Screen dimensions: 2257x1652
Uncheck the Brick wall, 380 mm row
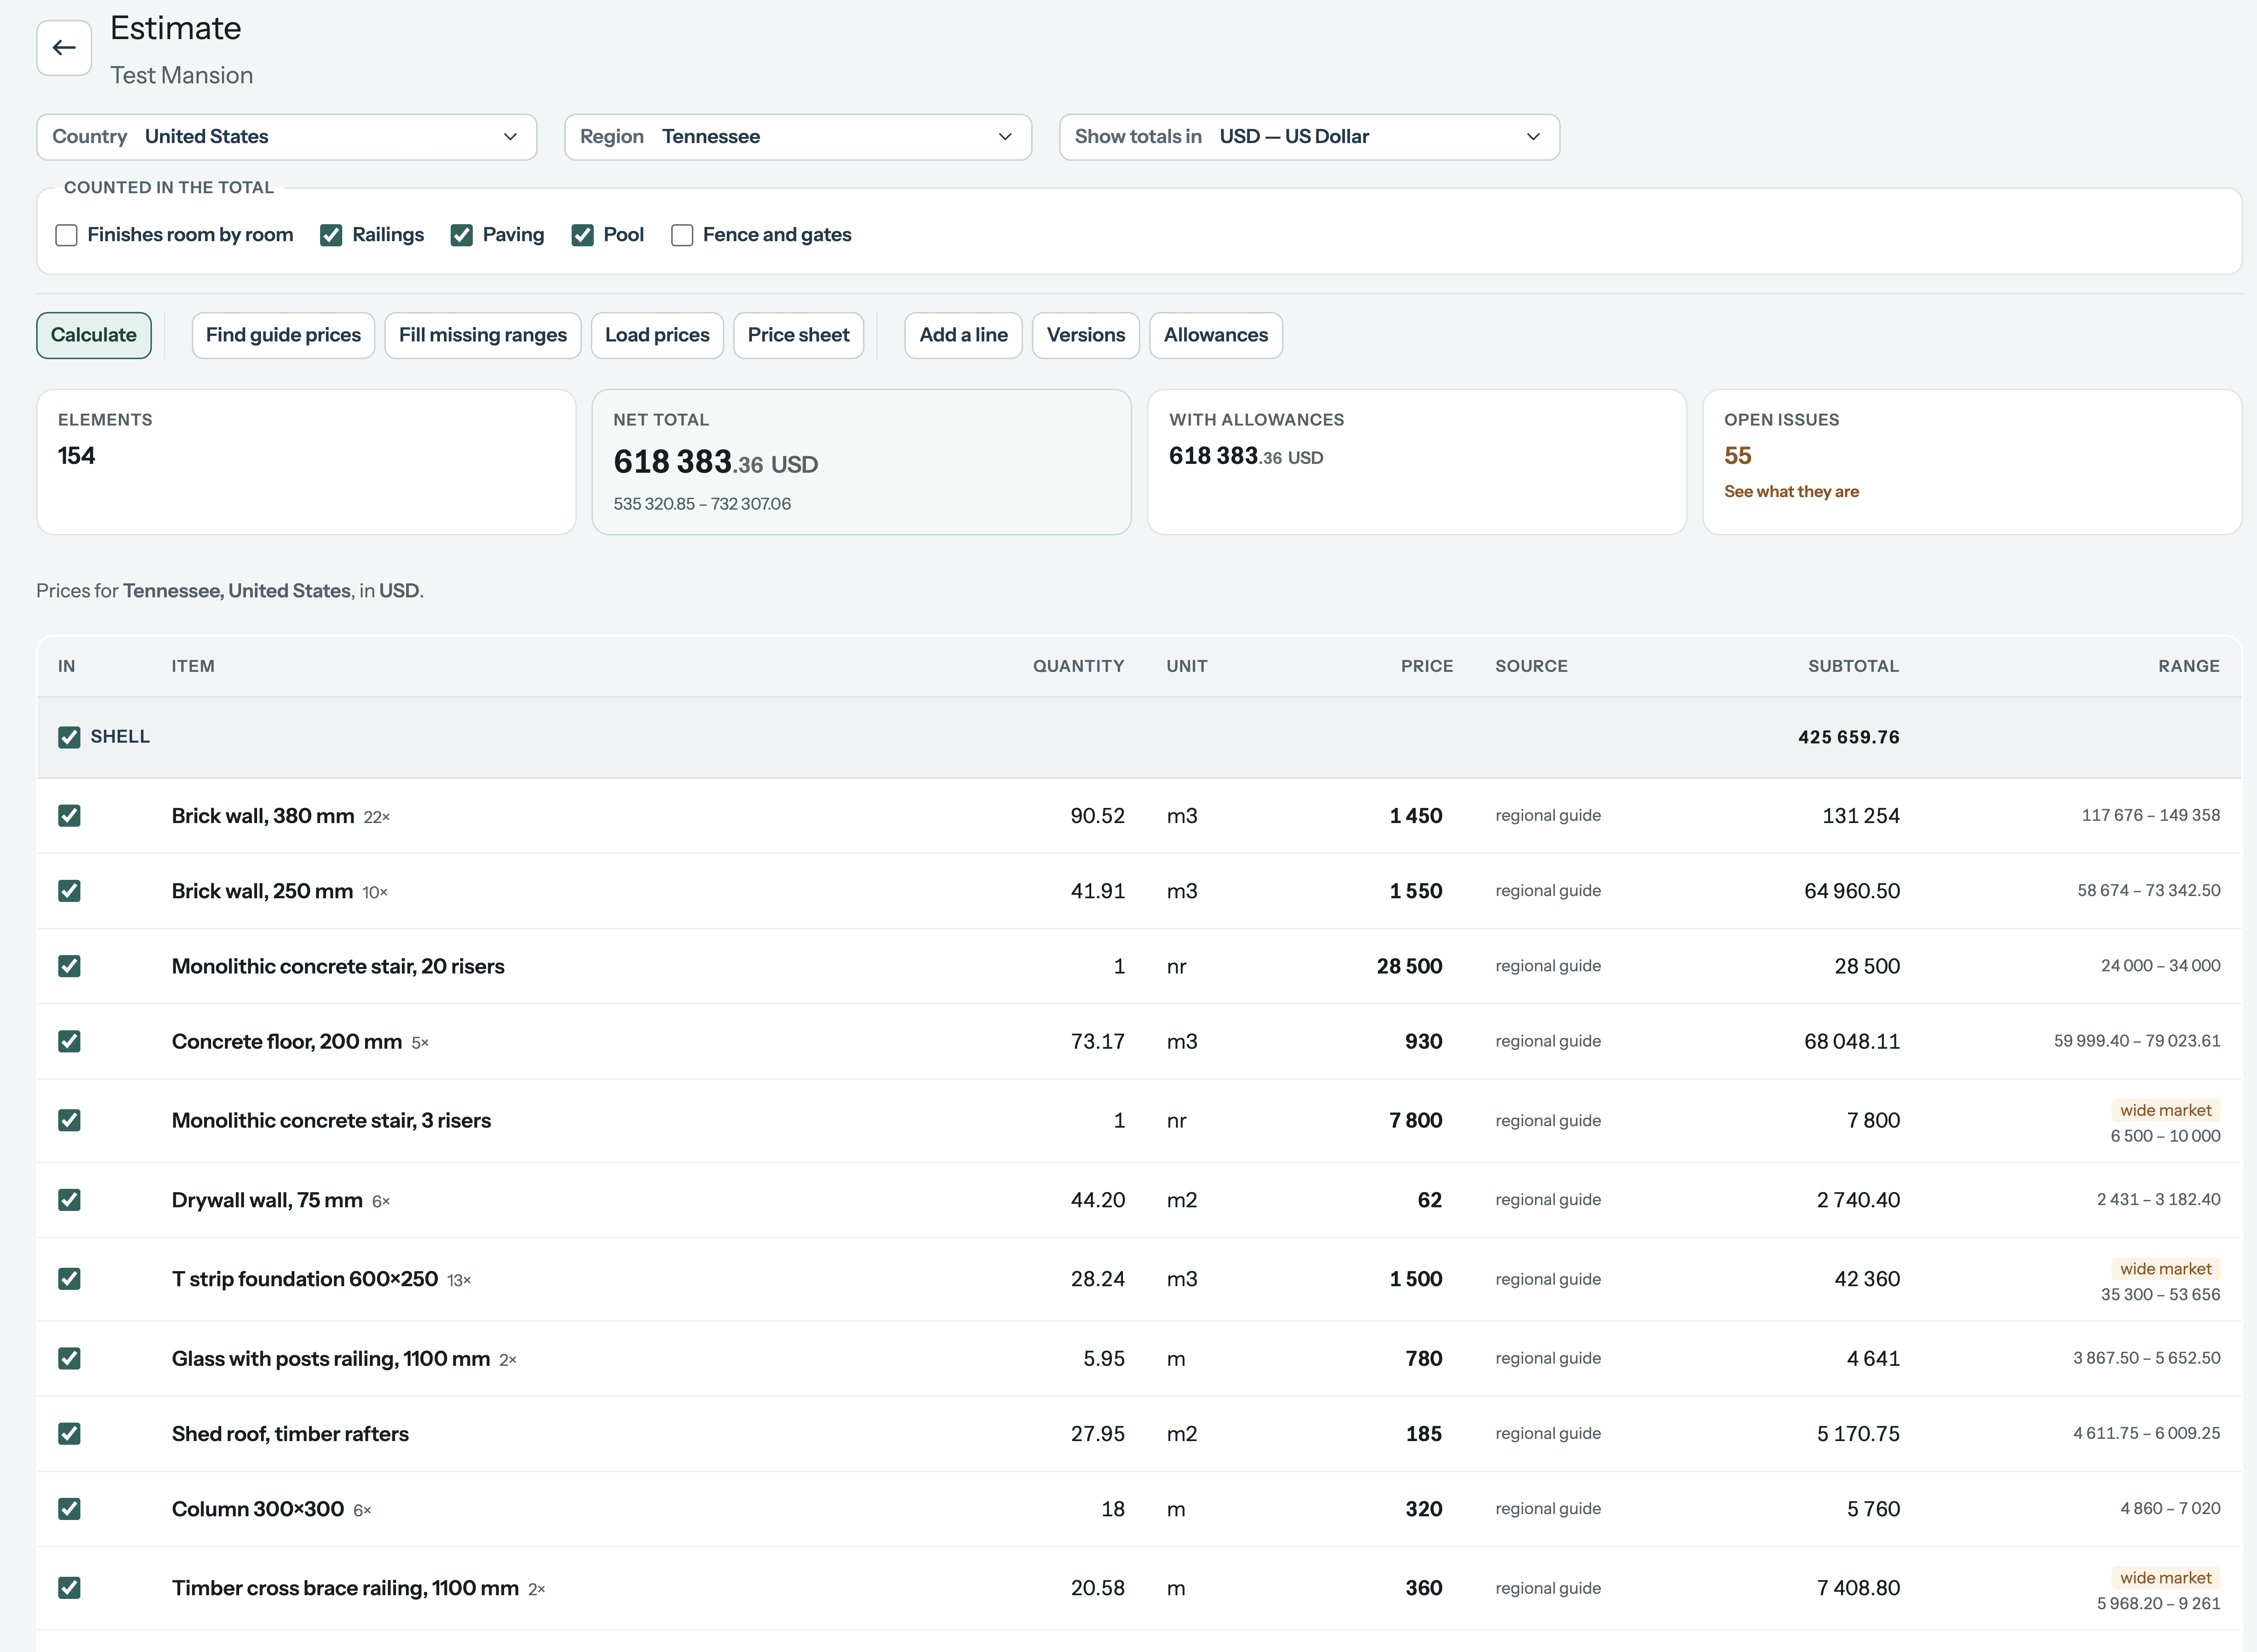(x=69, y=816)
